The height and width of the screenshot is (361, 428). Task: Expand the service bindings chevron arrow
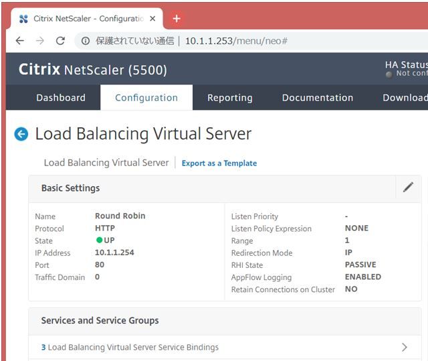click(404, 347)
